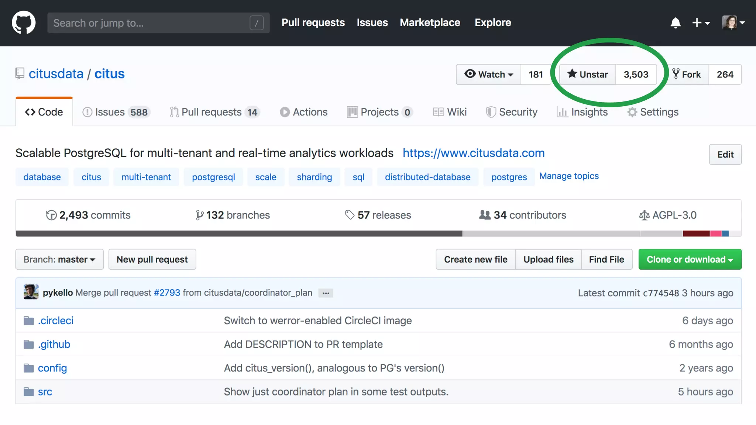Switch branch using Branch: master dropdown
The width and height of the screenshot is (756, 425).
59,259
